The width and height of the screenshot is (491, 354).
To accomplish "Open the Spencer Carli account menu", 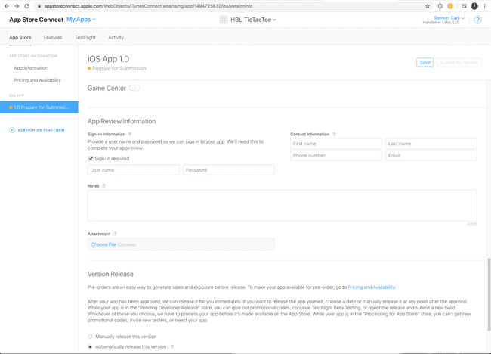I will pos(449,18).
